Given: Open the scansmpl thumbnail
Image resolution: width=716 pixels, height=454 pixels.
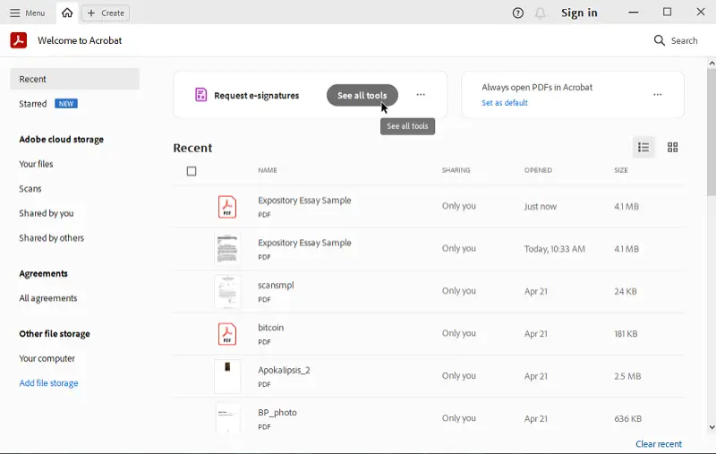Looking at the screenshot, I should [227, 291].
